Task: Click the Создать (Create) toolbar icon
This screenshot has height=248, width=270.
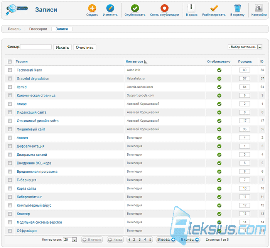Action: pyautogui.click(x=92, y=8)
